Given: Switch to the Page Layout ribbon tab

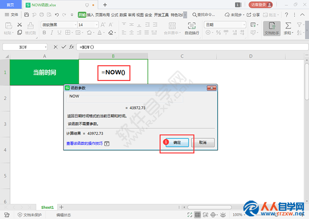Looking at the screenshot, I should coord(102,15).
